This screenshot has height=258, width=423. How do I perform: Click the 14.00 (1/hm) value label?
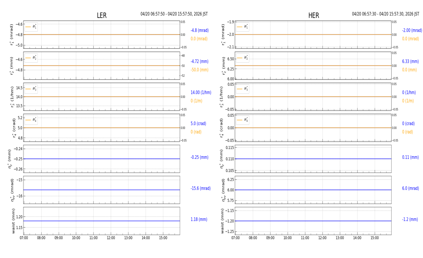coord(201,93)
